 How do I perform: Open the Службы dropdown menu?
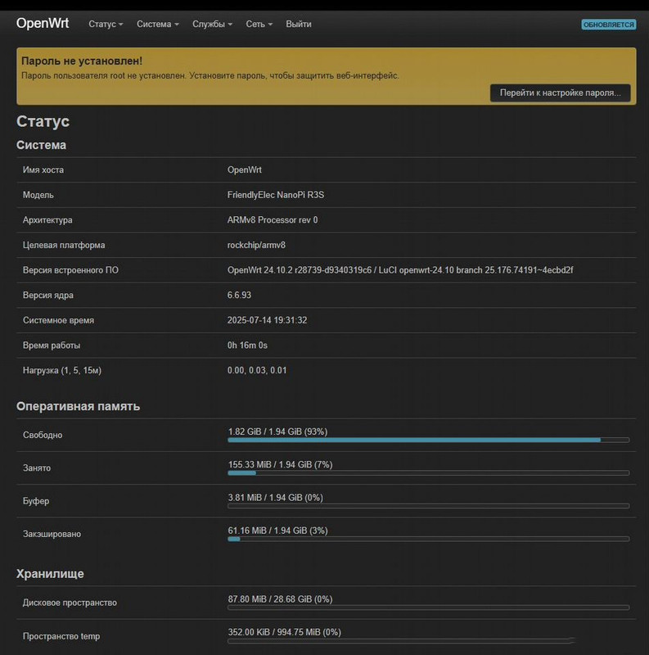212,25
